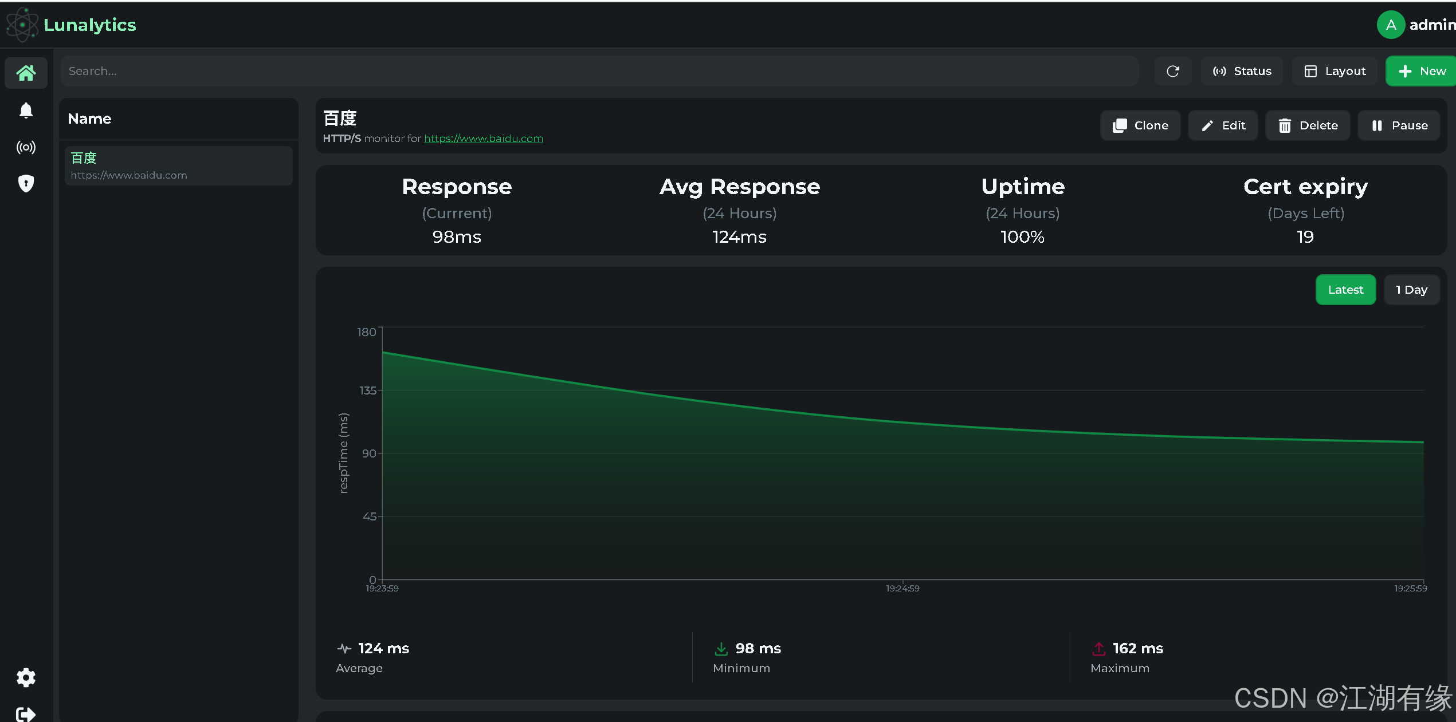Clone the current monitor
1456x722 pixels.
(x=1140, y=125)
